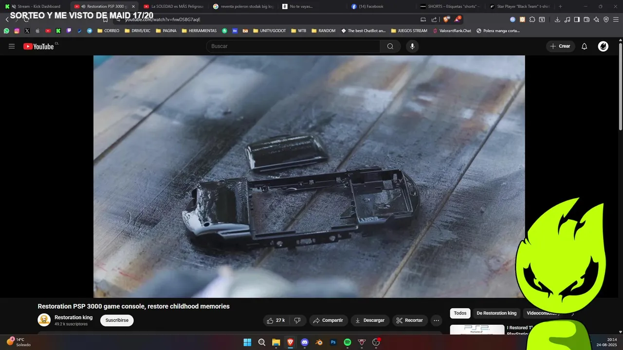Switch to the Facebook tab
Viewport: 623px width, 350px height.
point(382,6)
